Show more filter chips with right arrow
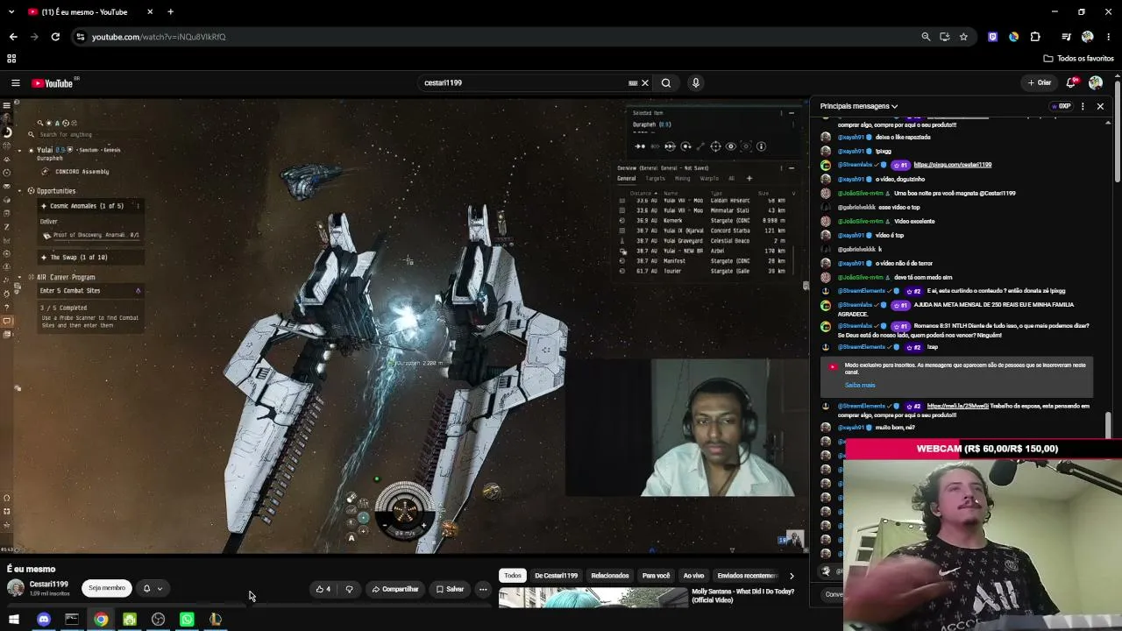The height and width of the screenshot is (631, 1122). 792,576
